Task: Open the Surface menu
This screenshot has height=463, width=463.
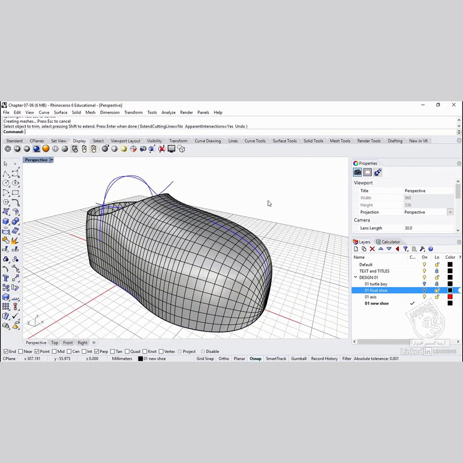Action: click(60, 112)
